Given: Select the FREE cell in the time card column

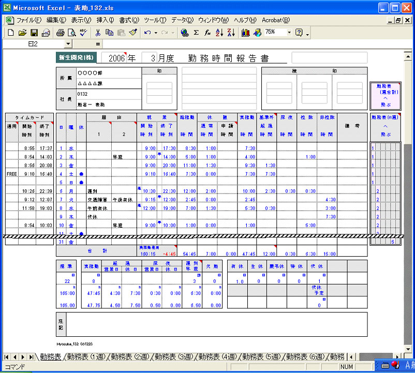Looking at the screenshot, I should click(12, 174).
